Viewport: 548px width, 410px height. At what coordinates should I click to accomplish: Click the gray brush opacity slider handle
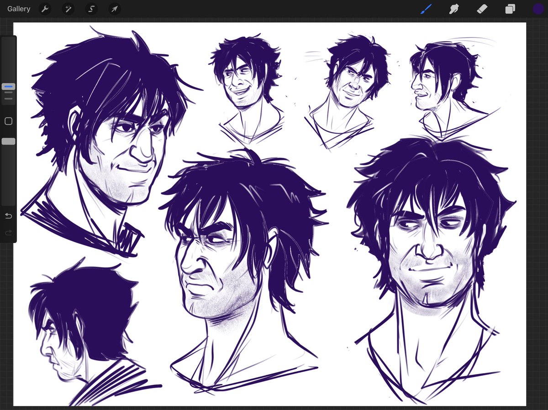[x=8, y=142]
